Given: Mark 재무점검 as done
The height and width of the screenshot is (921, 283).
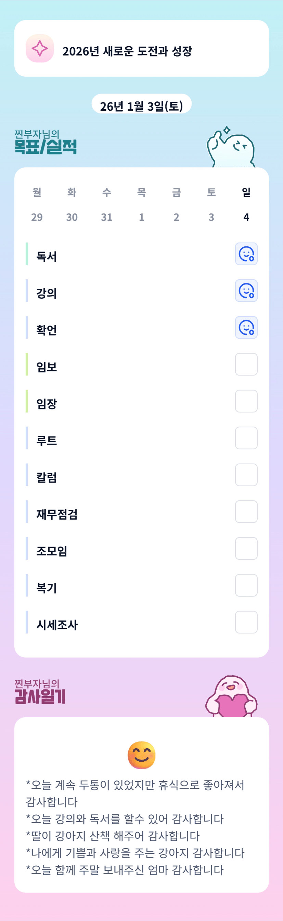Looking at the screenshot, I should coord(246,512).
